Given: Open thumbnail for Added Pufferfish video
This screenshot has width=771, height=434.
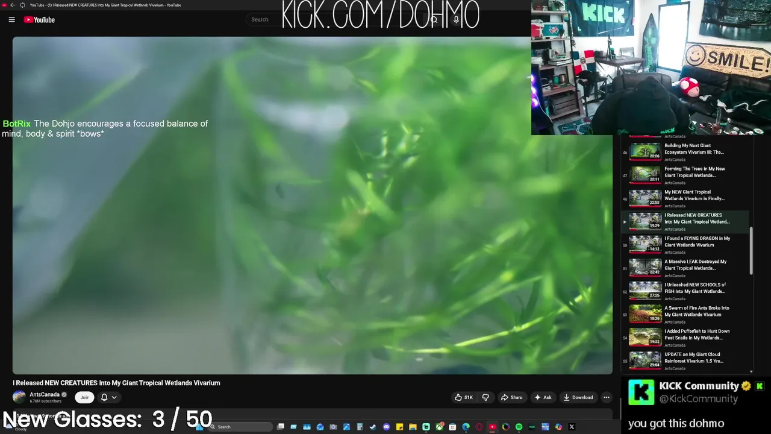Looking at the screenshot, I should [645, 337].
